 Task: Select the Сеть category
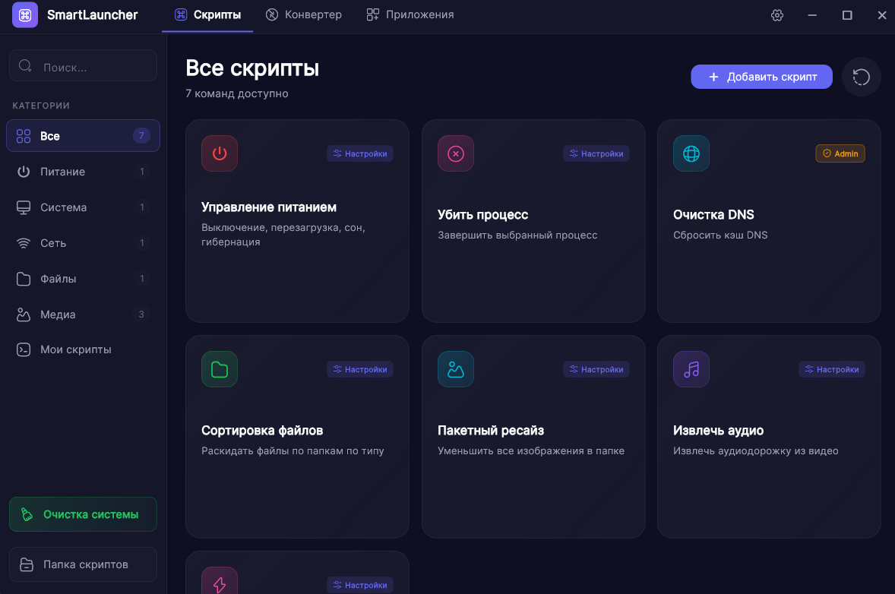[x=84, y=243]
